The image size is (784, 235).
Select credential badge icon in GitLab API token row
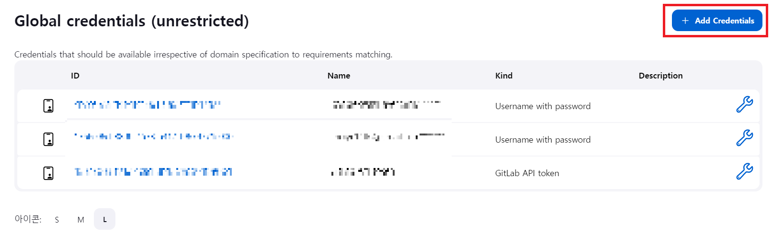(x=48, y=173)
